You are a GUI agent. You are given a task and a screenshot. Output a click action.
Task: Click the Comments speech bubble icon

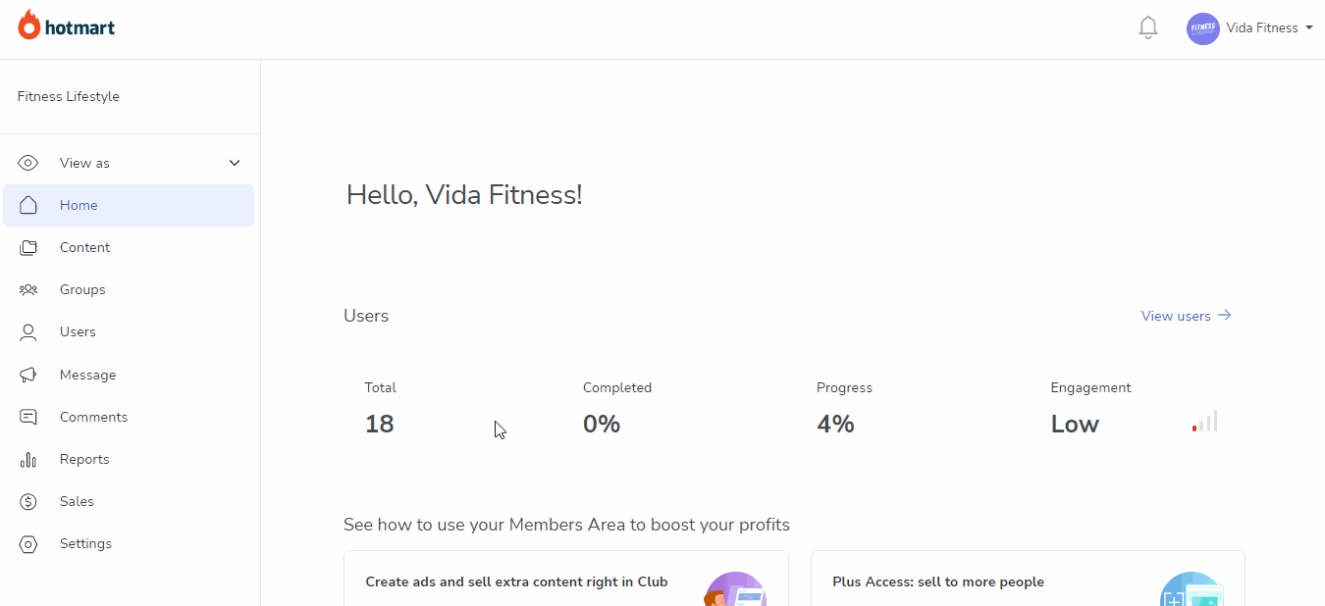coord(28,417)
